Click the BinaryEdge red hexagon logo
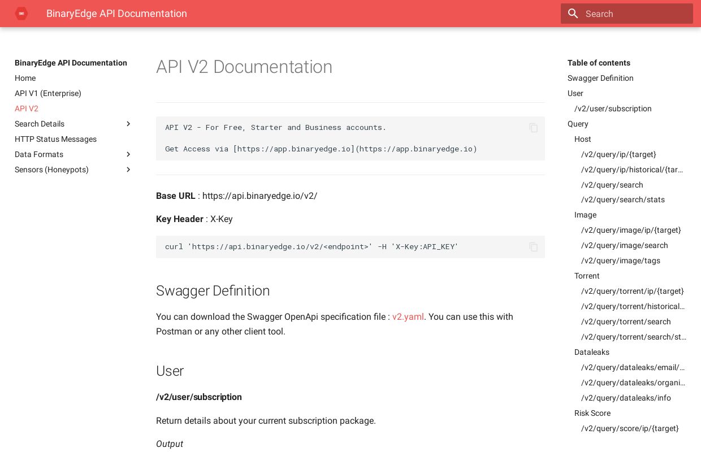This screenshot has height=452, width=701. point(21,14)
